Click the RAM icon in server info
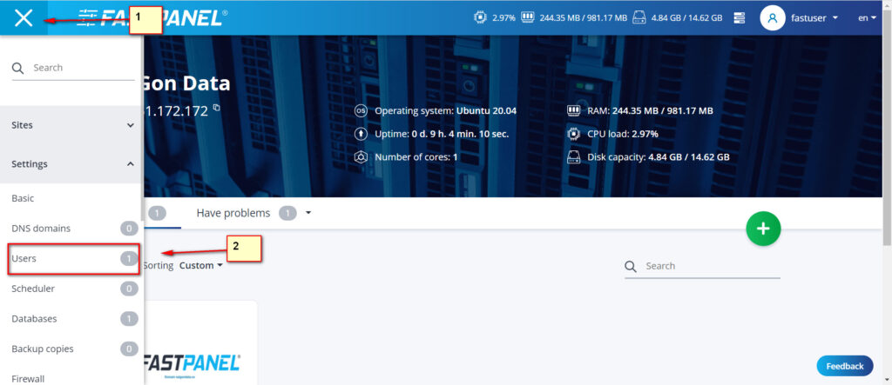892x385 pixels. coord(573,110)
